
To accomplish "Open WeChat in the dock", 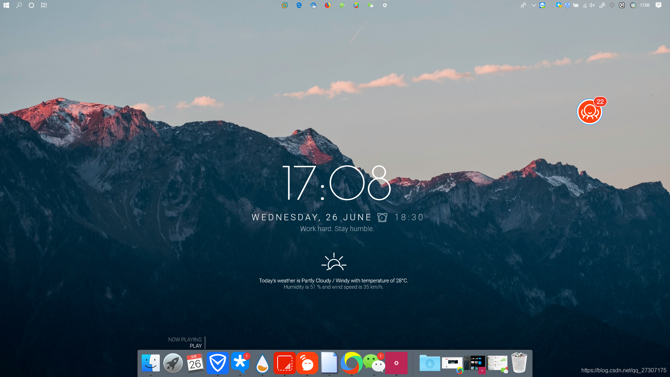I will (x=374, y=363).
